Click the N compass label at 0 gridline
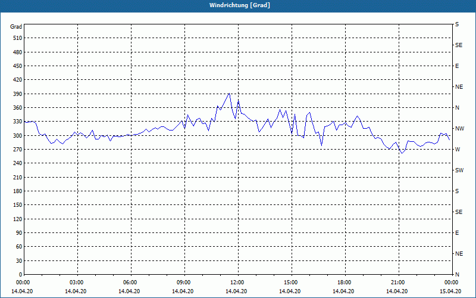476x298 pixels. [x=457, y=275]
